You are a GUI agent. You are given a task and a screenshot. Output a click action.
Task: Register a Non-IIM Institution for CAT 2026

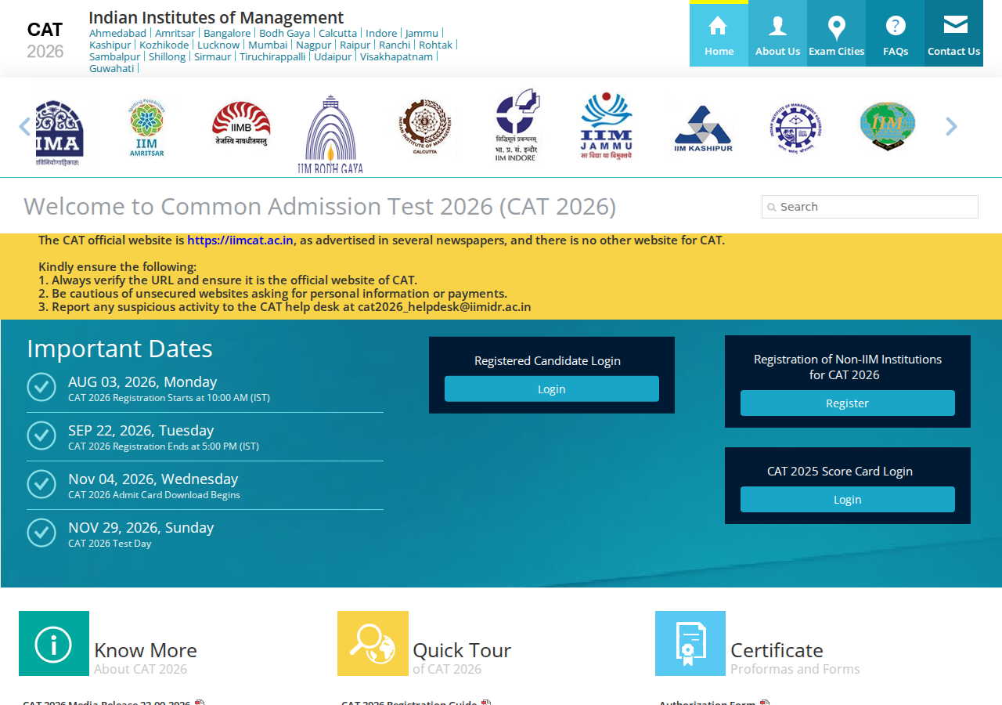point(848,403)
